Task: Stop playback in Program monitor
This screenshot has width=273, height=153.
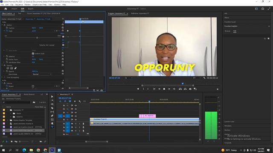Action: pyautogui.click(x=164, y=89)
